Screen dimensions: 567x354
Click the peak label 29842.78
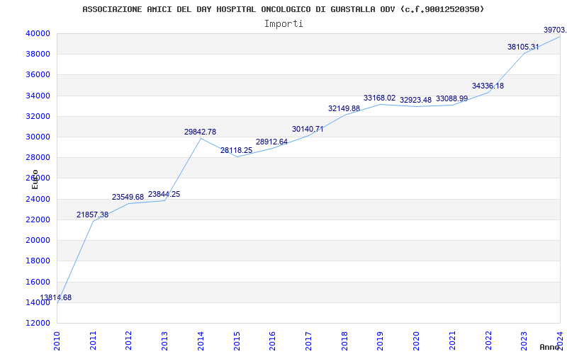point(201,132)
